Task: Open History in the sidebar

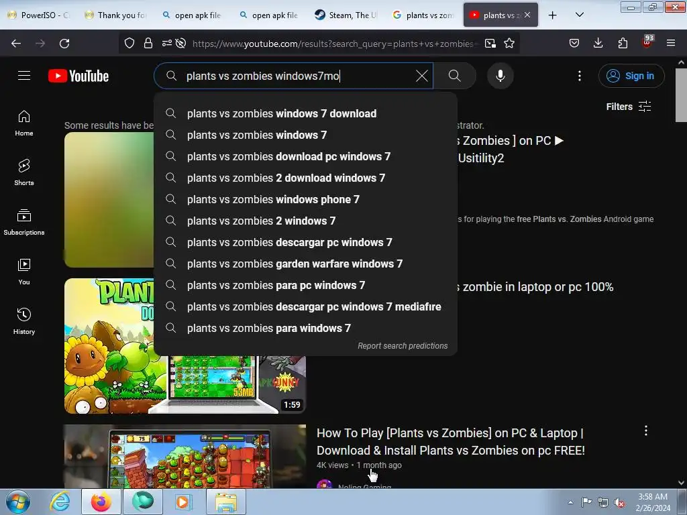Action: click(x=24, y=321)
